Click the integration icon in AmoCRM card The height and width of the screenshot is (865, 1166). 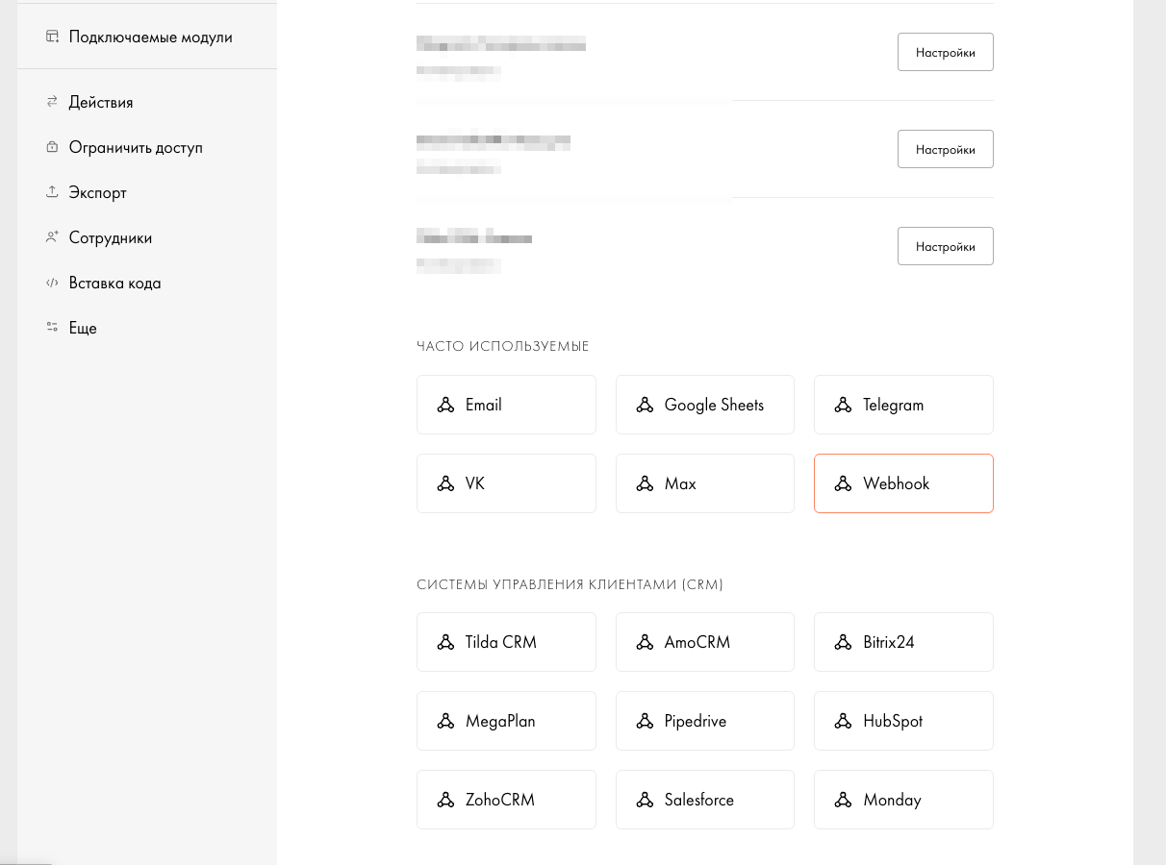tap(645, 642)
